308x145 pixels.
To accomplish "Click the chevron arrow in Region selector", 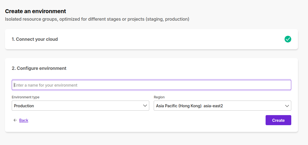I will point(287,106).
